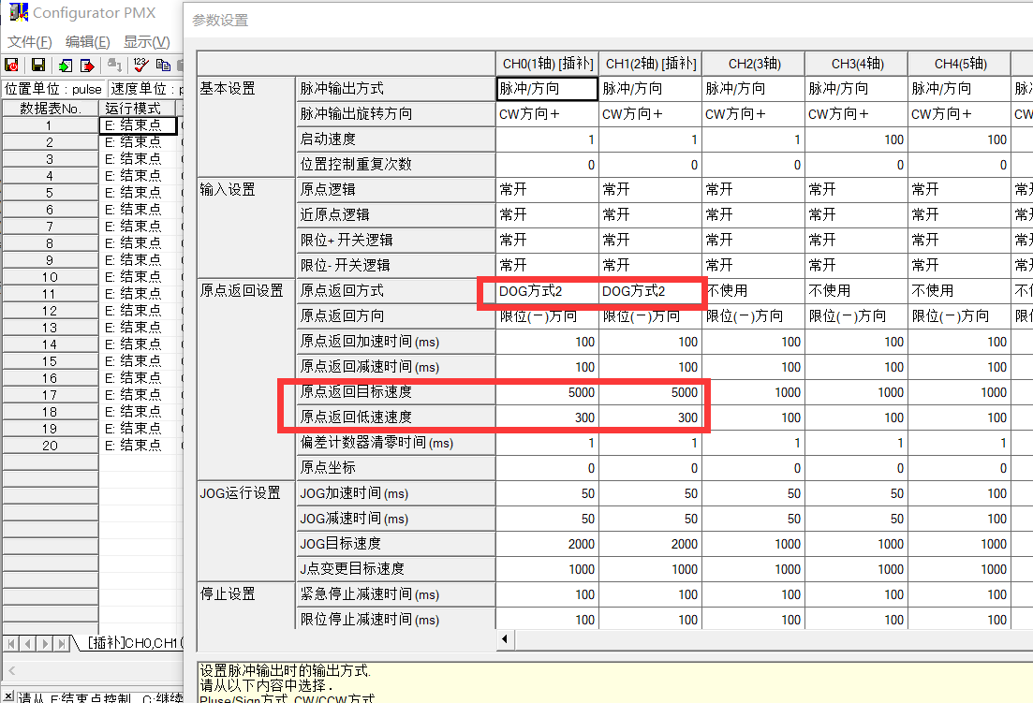Click the 123 checkmark data check icon
Viewport: 1033px width, 703px height.
pos(140,65)
